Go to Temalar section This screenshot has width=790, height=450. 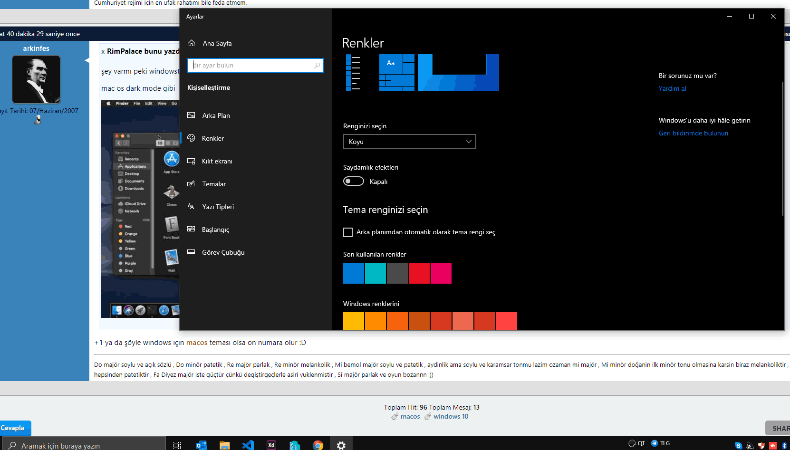point(213,184)
